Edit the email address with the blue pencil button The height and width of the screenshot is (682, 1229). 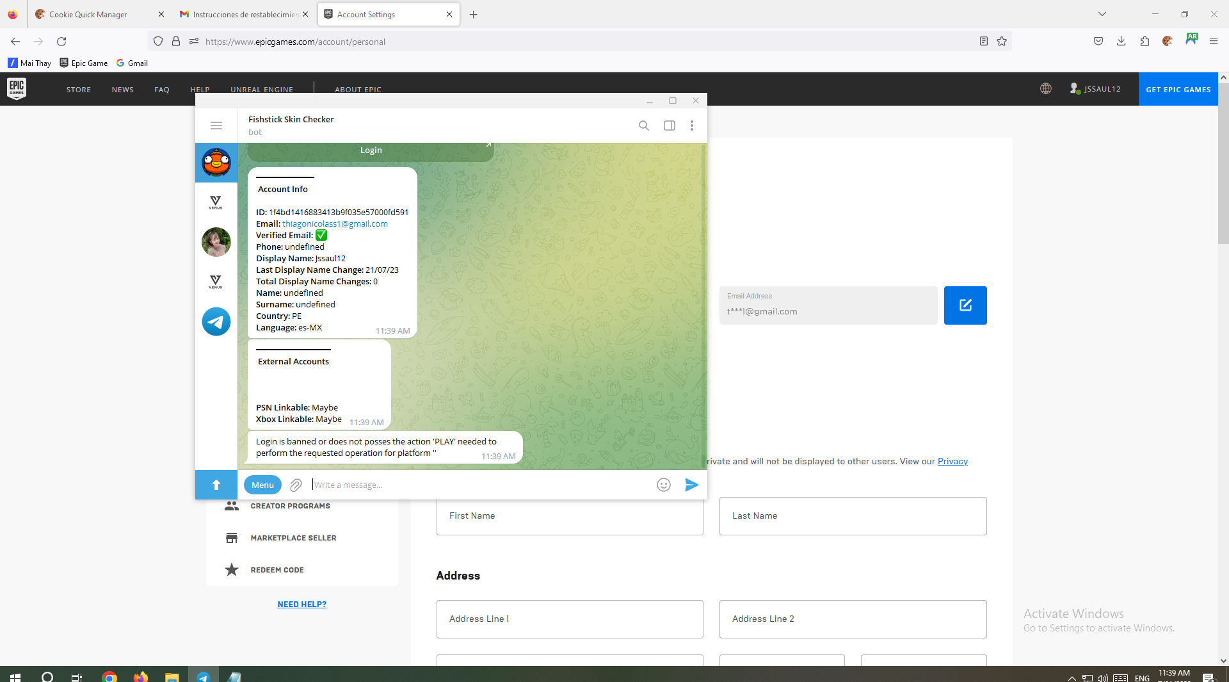[965, 305]
